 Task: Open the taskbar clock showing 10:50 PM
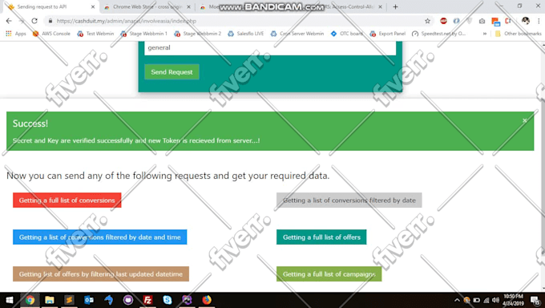pos(514,300)
